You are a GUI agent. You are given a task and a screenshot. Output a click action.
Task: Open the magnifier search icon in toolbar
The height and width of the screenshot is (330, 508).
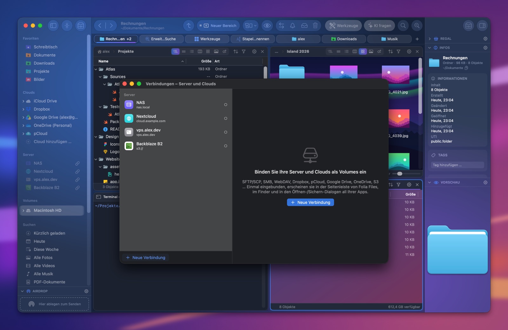[403, 26]
